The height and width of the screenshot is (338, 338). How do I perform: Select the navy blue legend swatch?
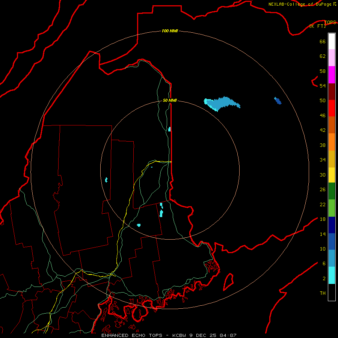point(332,225)
